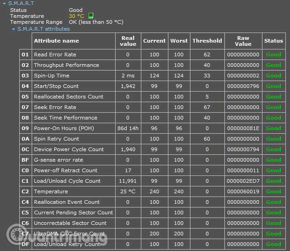Select the Load/Unload Cycle Count attribute
The image size is (290, 251).
pos(67,181)
